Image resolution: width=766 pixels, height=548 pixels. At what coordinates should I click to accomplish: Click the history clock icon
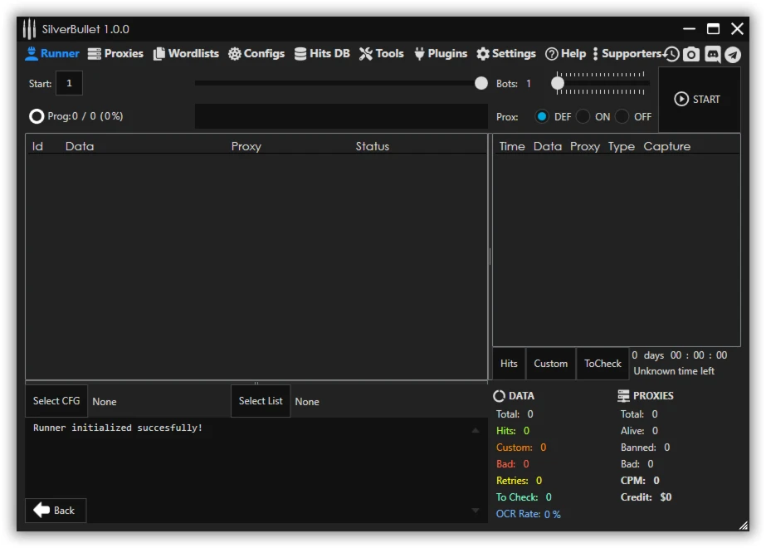pyautogui.click(x=671, y=54)
